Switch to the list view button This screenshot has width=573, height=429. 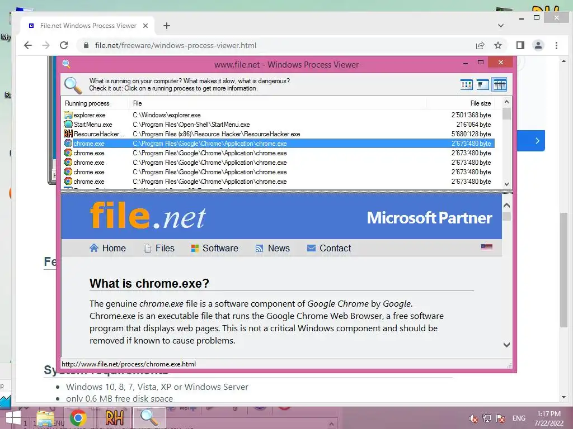pos(483,85)
